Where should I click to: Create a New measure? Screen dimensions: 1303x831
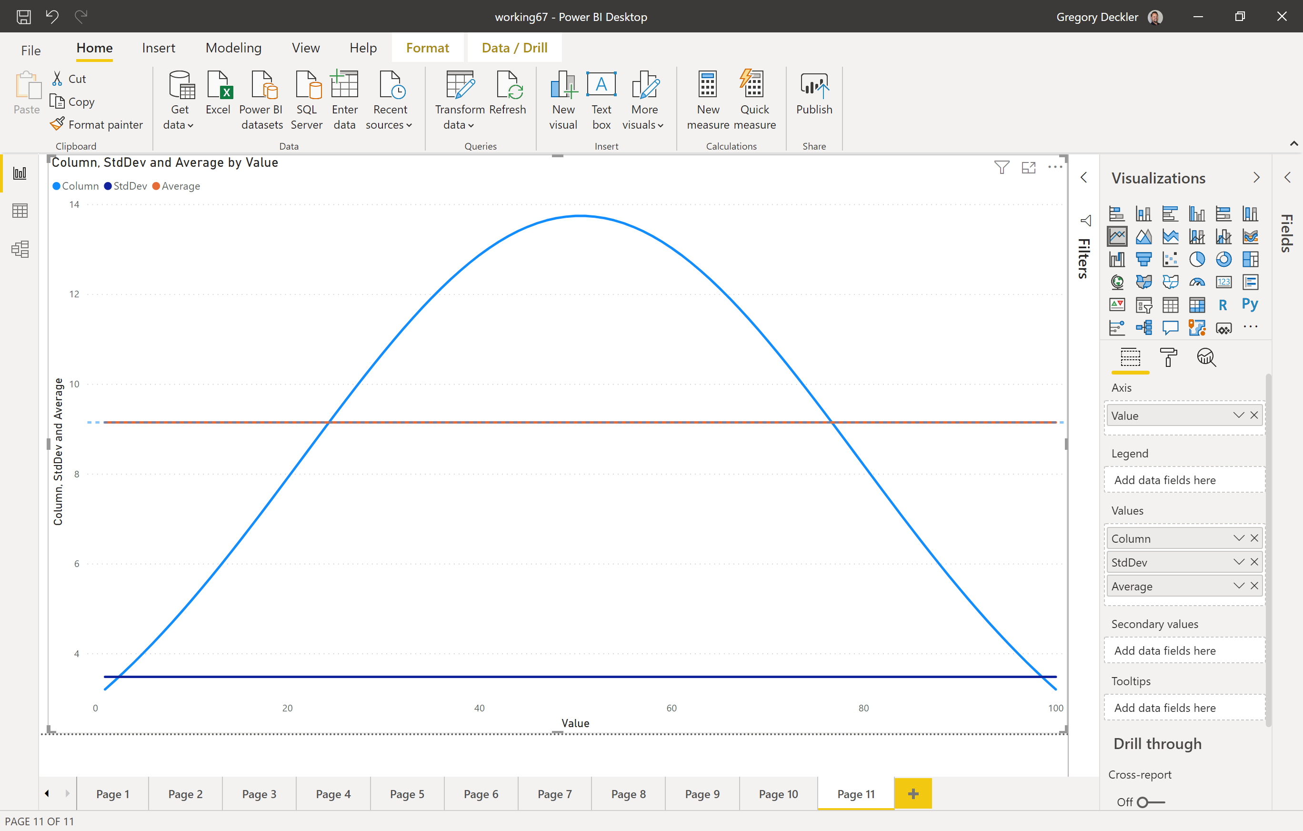pyautogui.click(x=708, y=100)
